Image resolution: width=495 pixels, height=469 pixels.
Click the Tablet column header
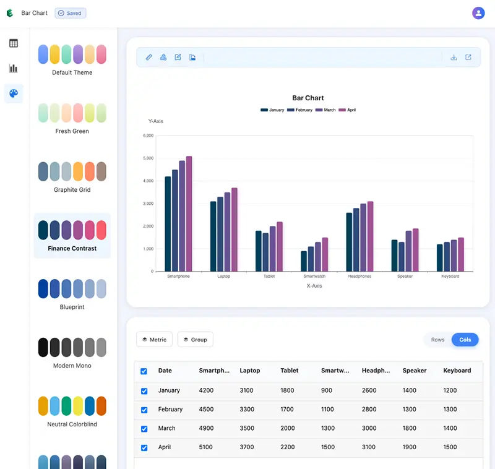[x=289, y=371]
